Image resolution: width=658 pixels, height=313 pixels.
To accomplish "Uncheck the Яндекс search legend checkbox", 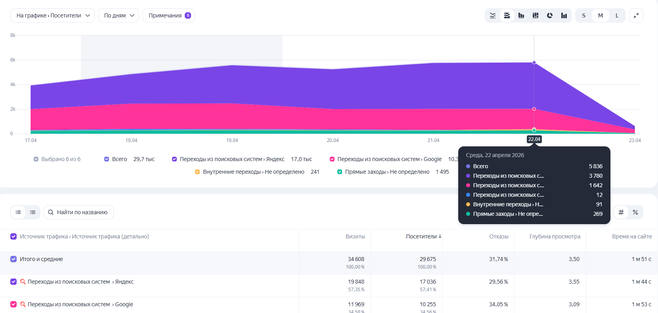I will click(174, 159).
